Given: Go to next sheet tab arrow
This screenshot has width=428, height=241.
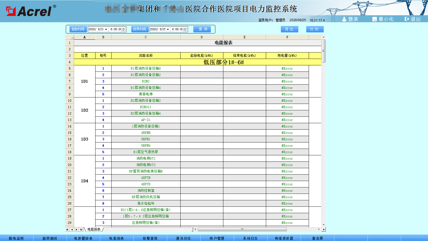Looking at the screenshot, I should (77, 229).
